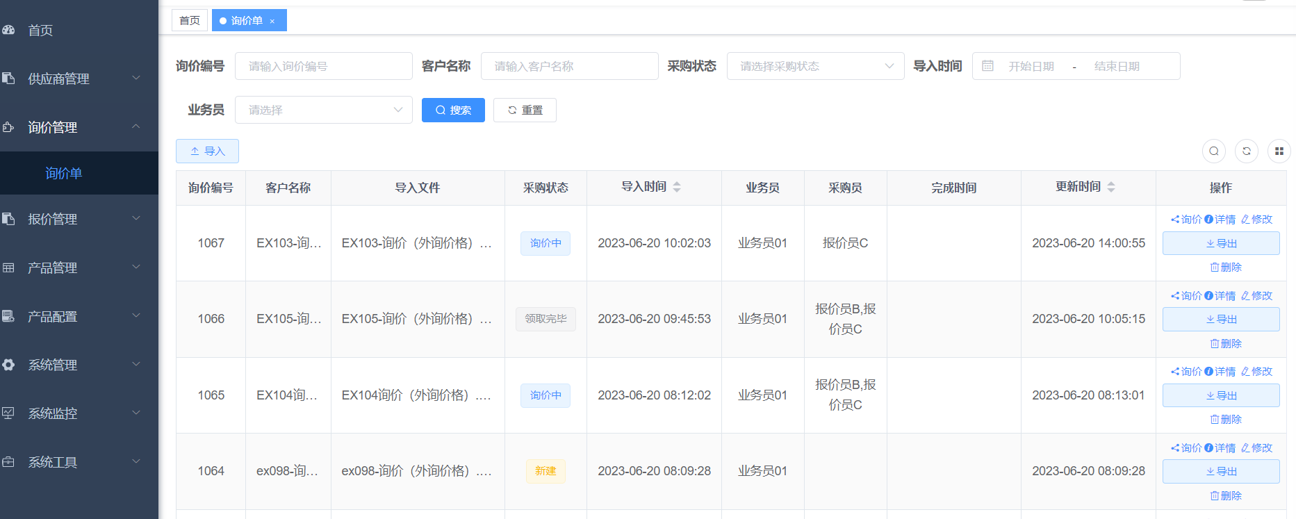Click customer name ex098-询 in row 1064
Screen dimensions: 1296x519
click(x=288, y=471)
